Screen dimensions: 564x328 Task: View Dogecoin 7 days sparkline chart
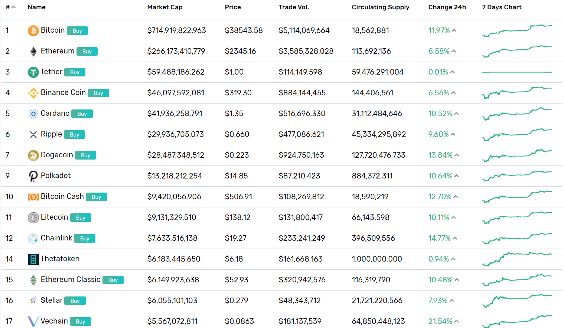pos(517,155)
